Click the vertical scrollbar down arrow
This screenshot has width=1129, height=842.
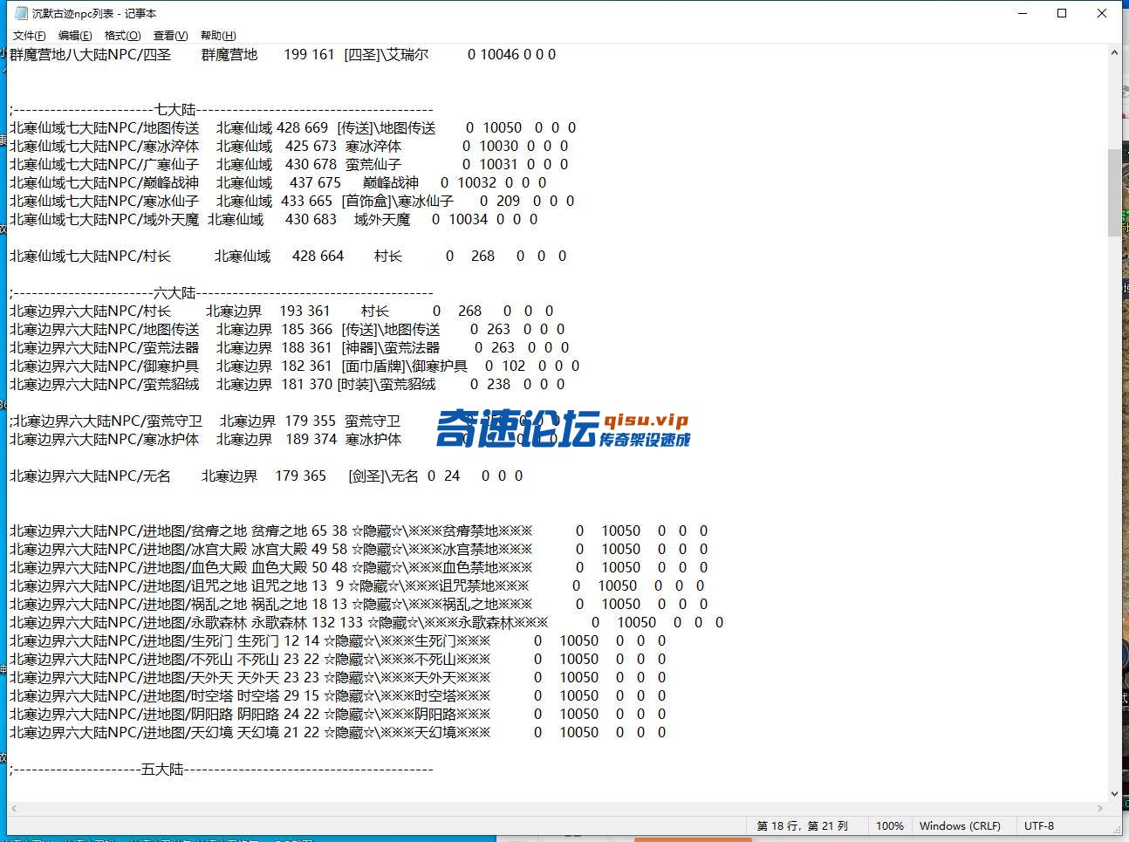click(1114, 794)
